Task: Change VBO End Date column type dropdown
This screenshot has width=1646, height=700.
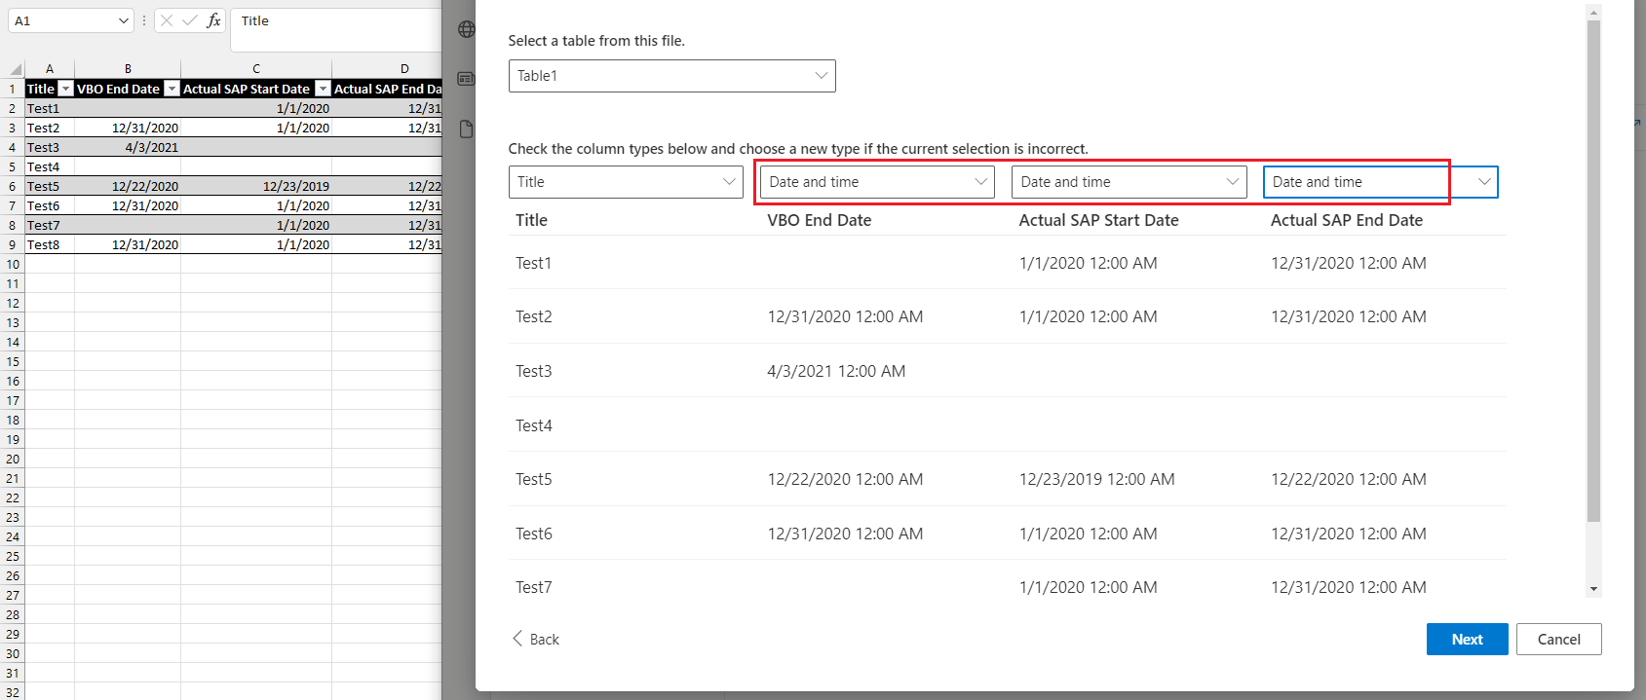Action: [x=877, y=182]
